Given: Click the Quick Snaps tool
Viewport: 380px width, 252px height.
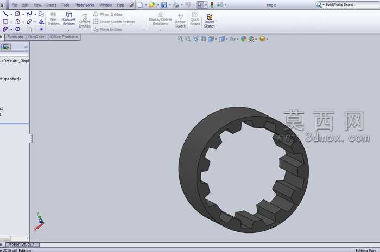Looking at the screenshot, I should [194, 19].
